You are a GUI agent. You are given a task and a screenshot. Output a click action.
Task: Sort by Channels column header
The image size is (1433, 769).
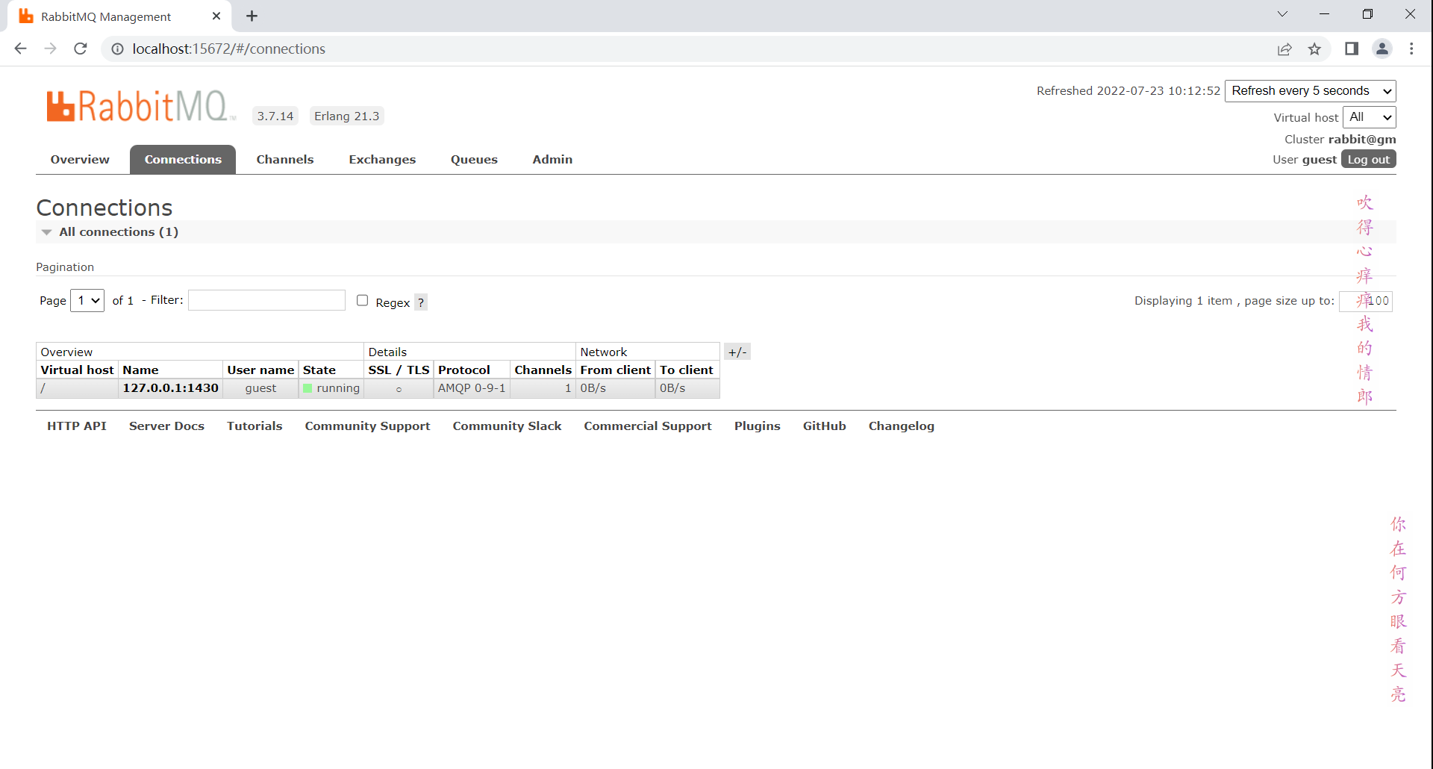point(543,370)
